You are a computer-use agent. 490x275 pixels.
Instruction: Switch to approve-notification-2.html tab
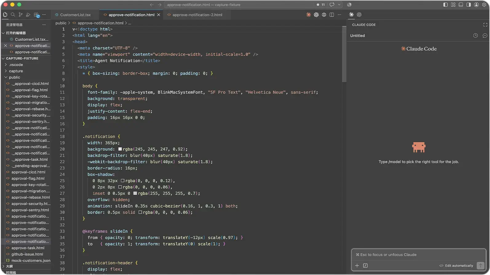[x=197, y=14]
